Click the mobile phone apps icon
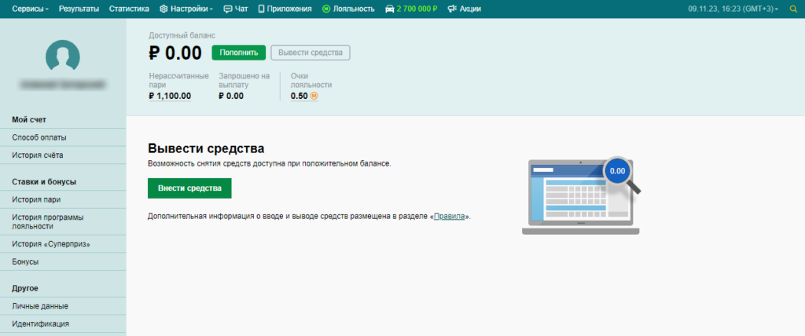The width and height of the screenshot is (805, 336). click(261, 9)
